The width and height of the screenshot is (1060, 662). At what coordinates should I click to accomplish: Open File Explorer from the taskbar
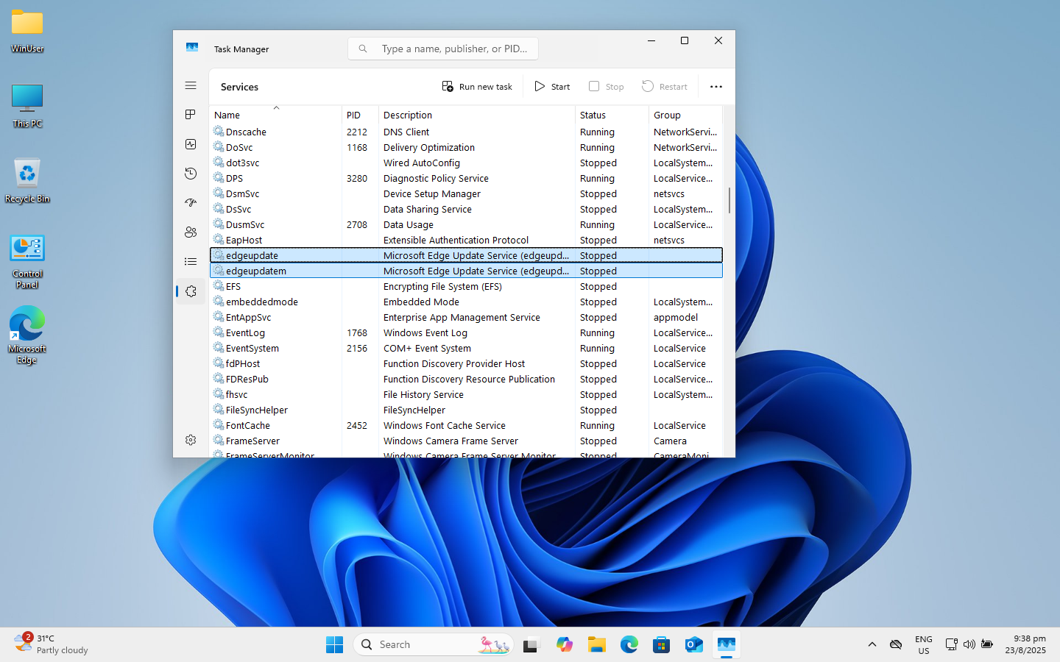coord(597,644)
